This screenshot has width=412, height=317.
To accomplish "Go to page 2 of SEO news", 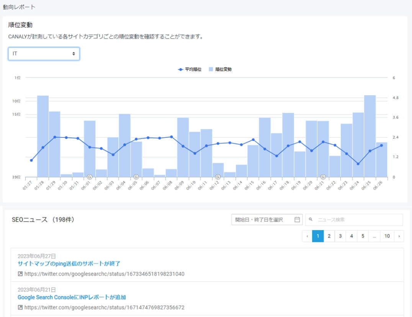I will coord(329,236).
